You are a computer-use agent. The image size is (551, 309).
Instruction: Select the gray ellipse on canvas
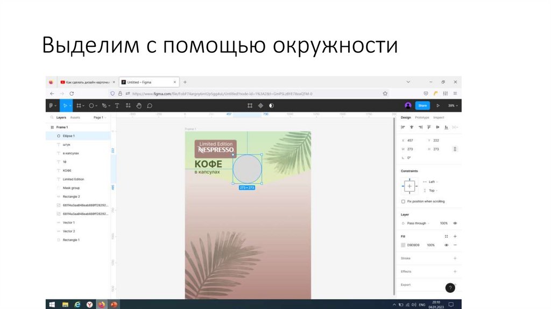coord(248,168)
